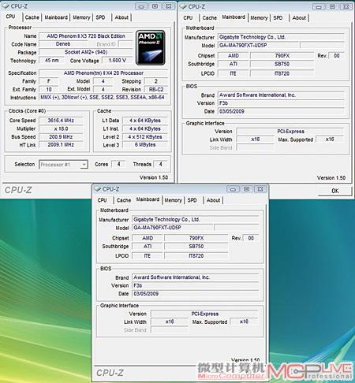The width and height of the screenshot is (355, 383).
Task: Click Link Width x16 value in bottom window
Action: click(170, 322)
